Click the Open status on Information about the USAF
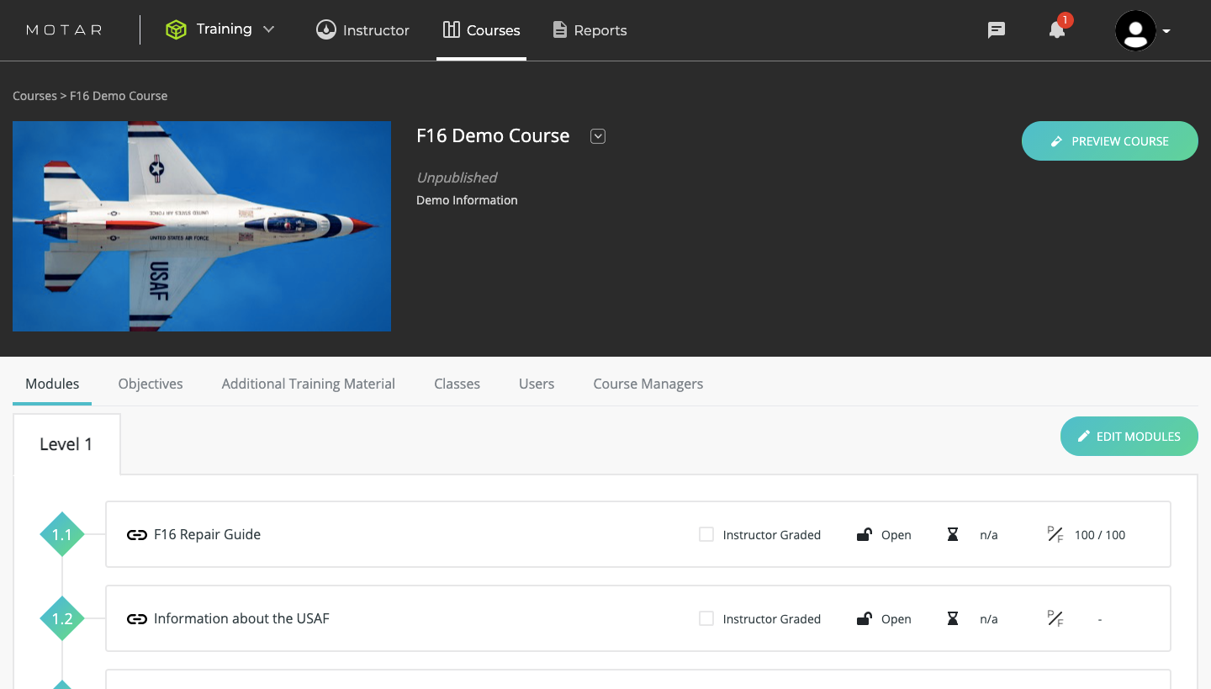This screenshot has width=1211, height=689. pyautogui.click(x=896, y=619)
